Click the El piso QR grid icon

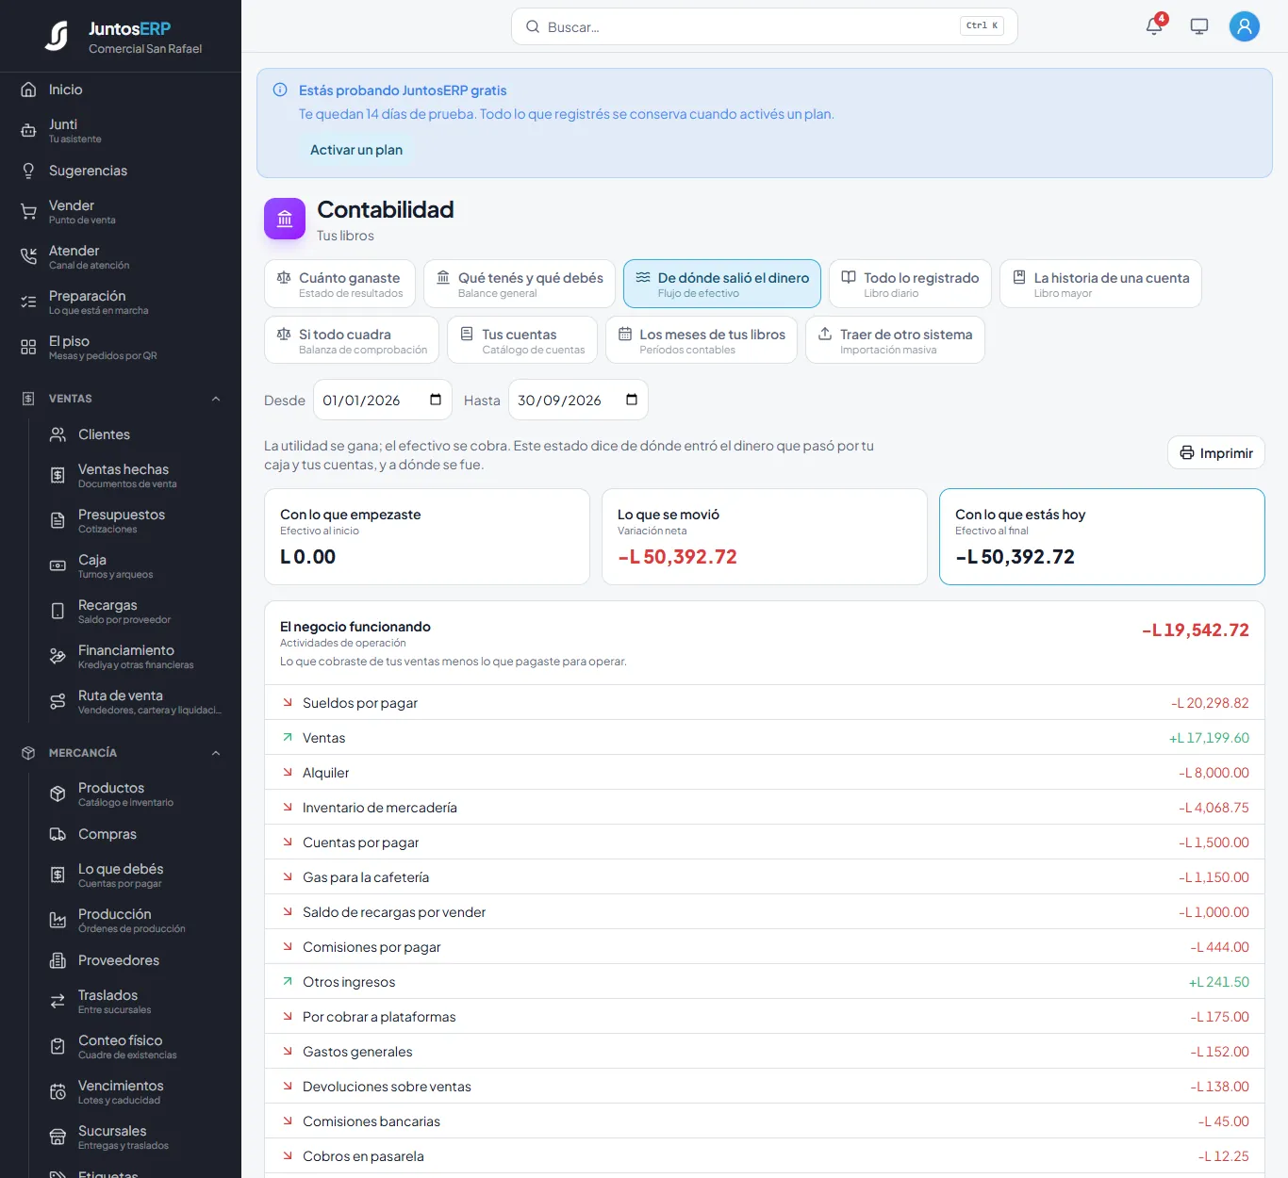point(28,348)
